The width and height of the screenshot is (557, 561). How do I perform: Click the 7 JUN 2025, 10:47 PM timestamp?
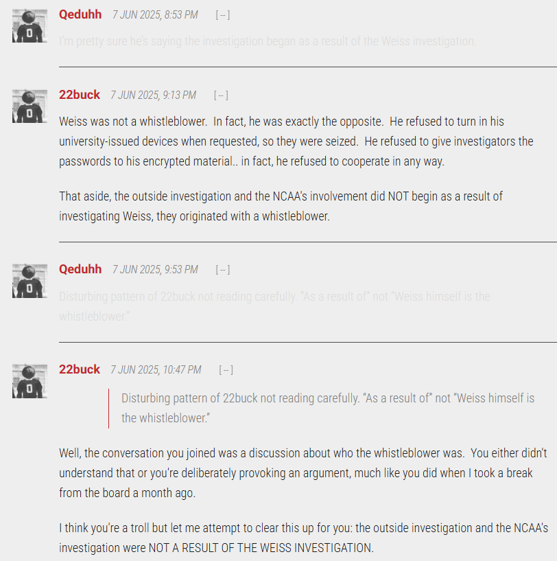pyautogui.click(x=156, y=369)
